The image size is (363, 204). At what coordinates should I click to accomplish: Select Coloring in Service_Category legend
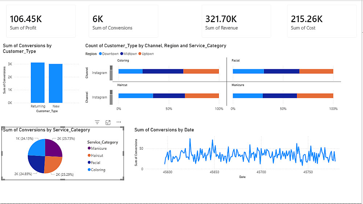point(97,170)
